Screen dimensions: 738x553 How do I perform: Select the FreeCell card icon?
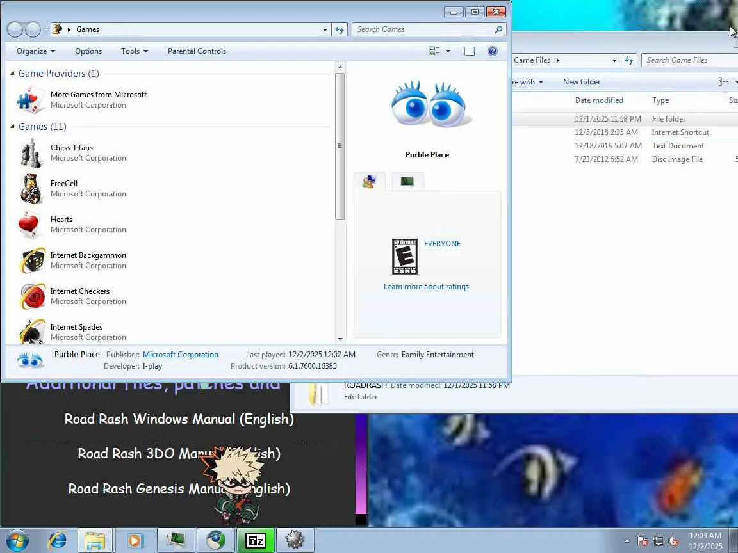[x=31, y=189]
